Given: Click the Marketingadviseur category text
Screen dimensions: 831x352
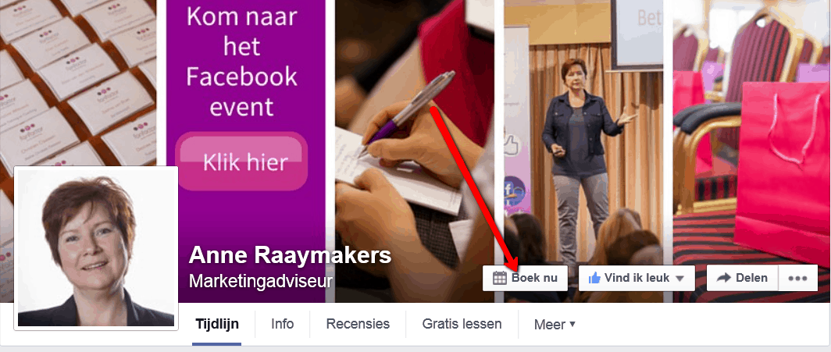Looking at the screenshot, I should (260, 280).
